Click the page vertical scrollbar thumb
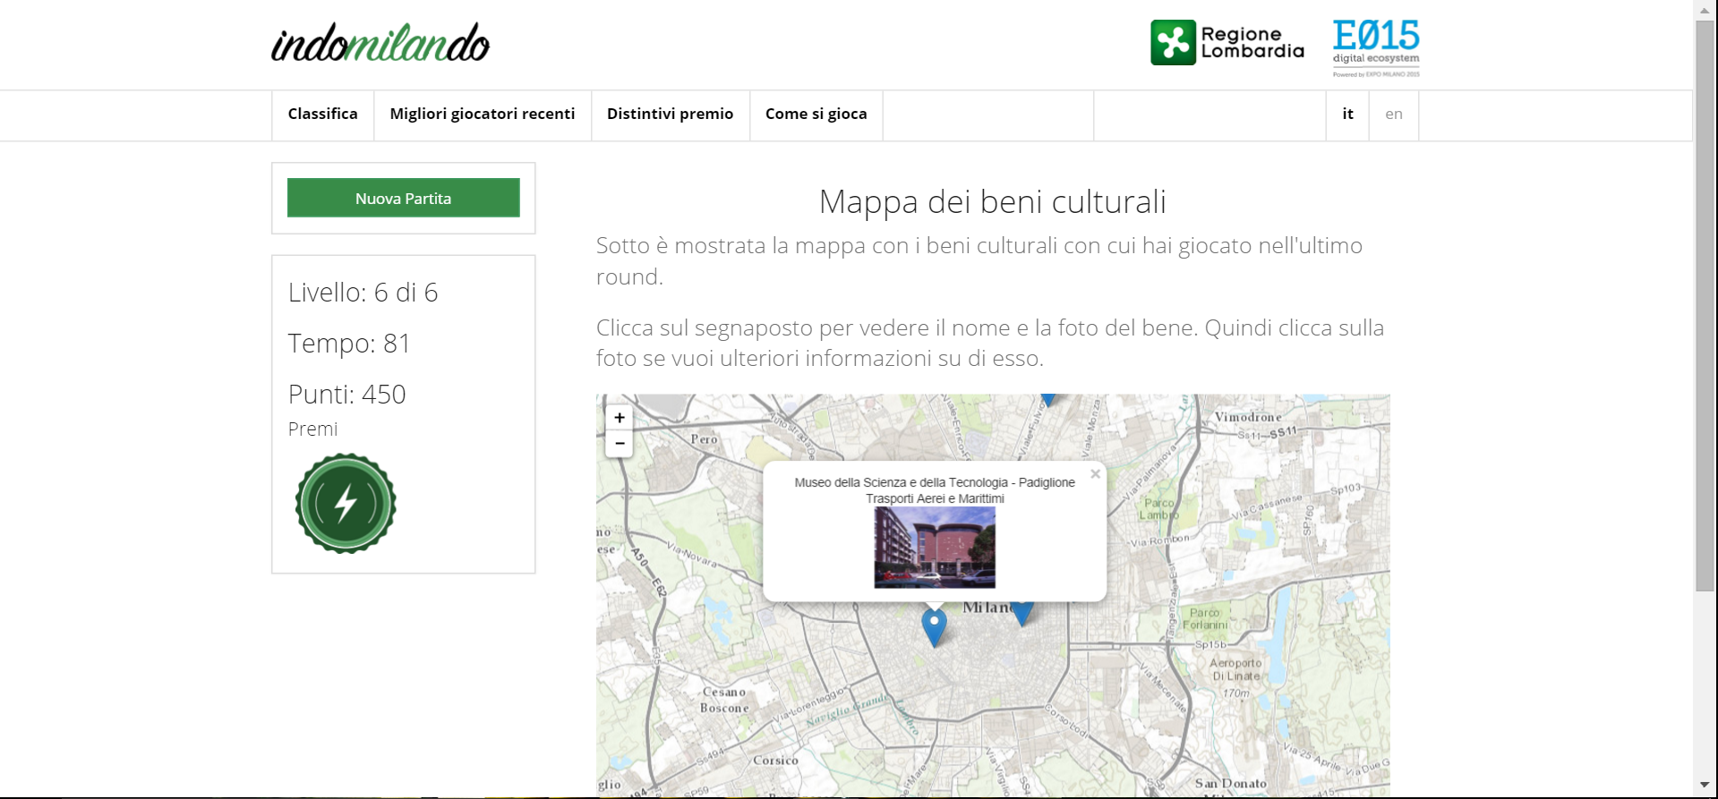 click(x=1705, y=304)
